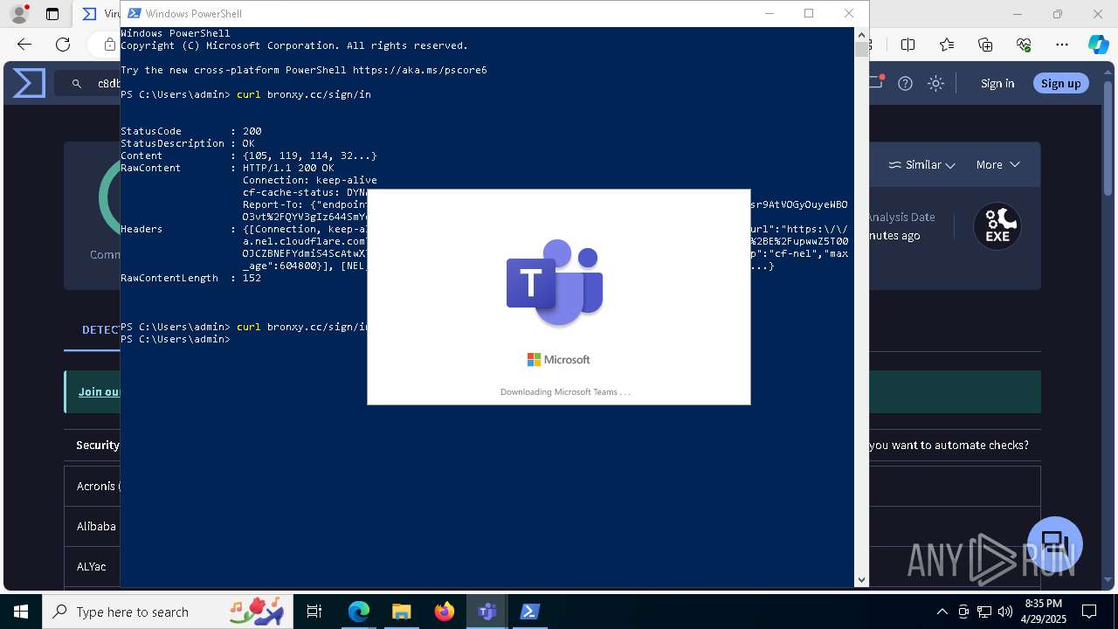Click the PowerShell command prompt line

click(176, 339)
